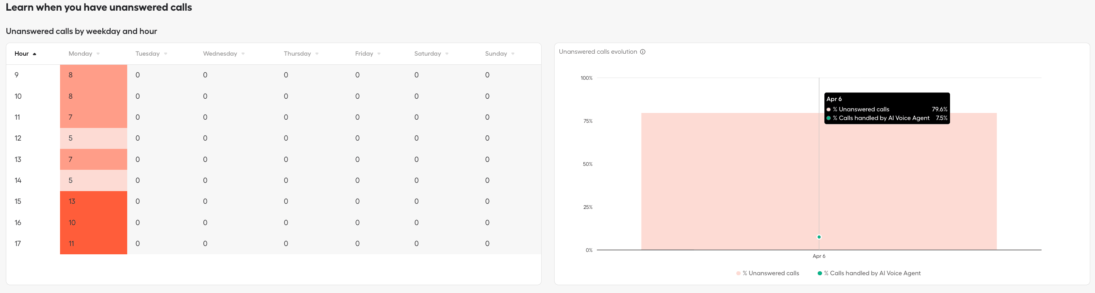This screenshot has height=293, width=1095.
Task: Click the Wednesday column sort arrow
Action: [243, 54]
